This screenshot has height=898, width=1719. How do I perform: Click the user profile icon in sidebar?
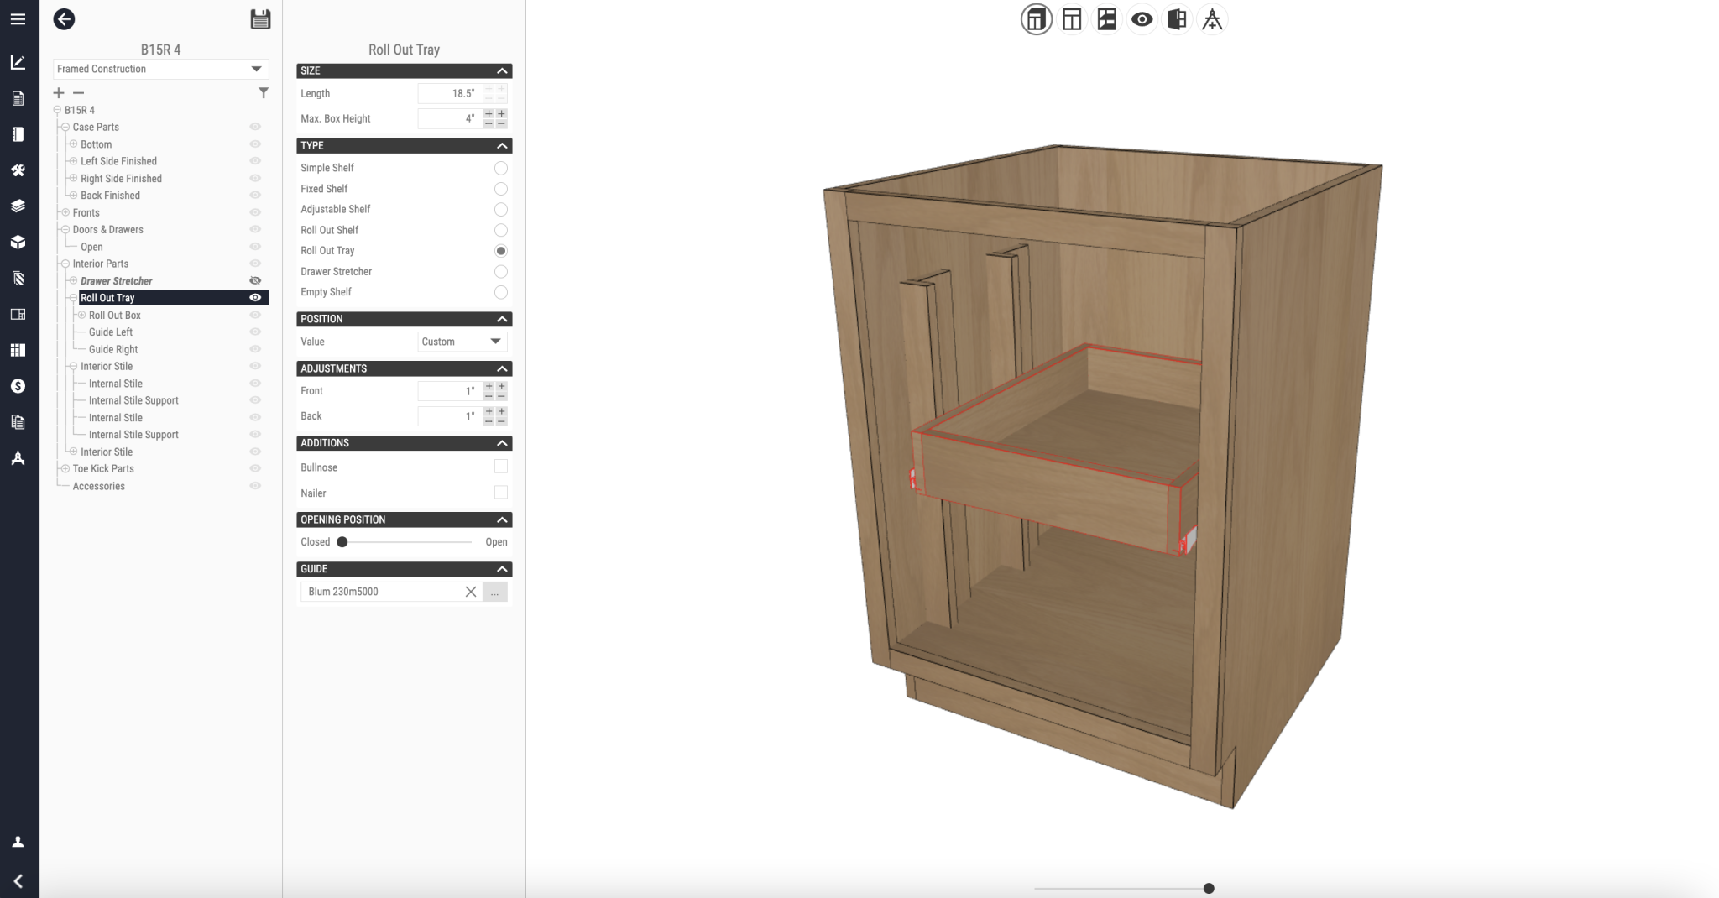(x=18, y=842)
